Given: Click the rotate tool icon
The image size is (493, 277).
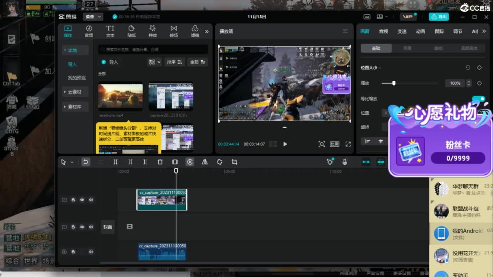Looking at the screenshot, I should click(x=220, y=162).
